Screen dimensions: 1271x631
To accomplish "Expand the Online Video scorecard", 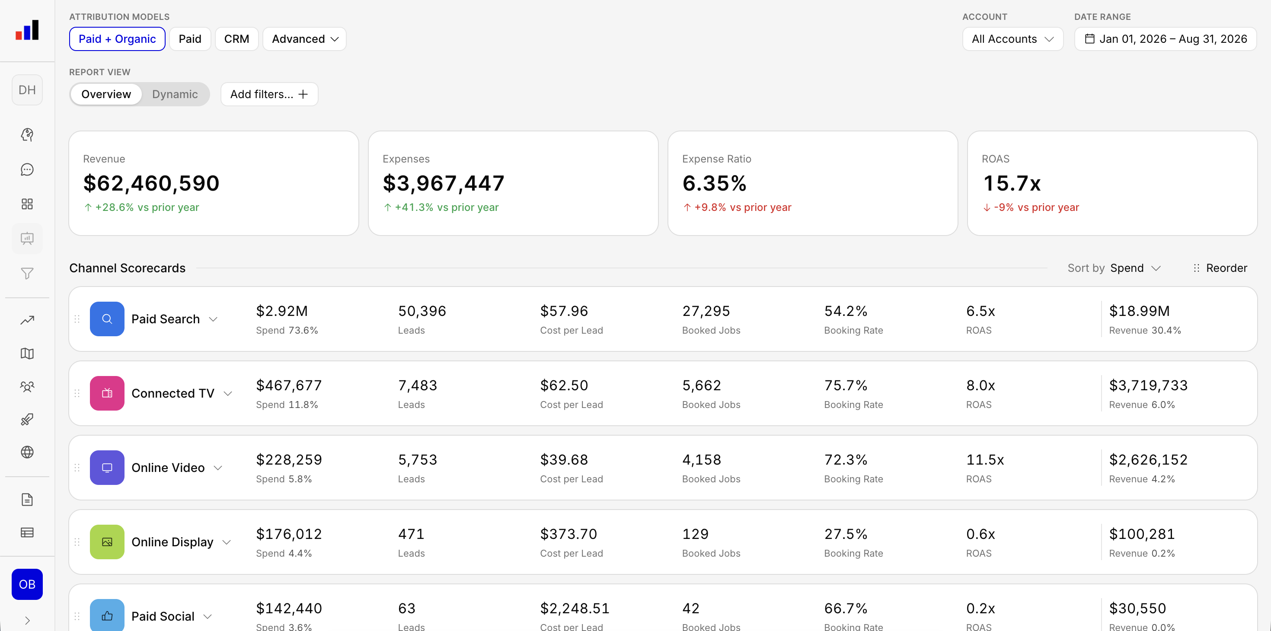I will coord(218,468).
